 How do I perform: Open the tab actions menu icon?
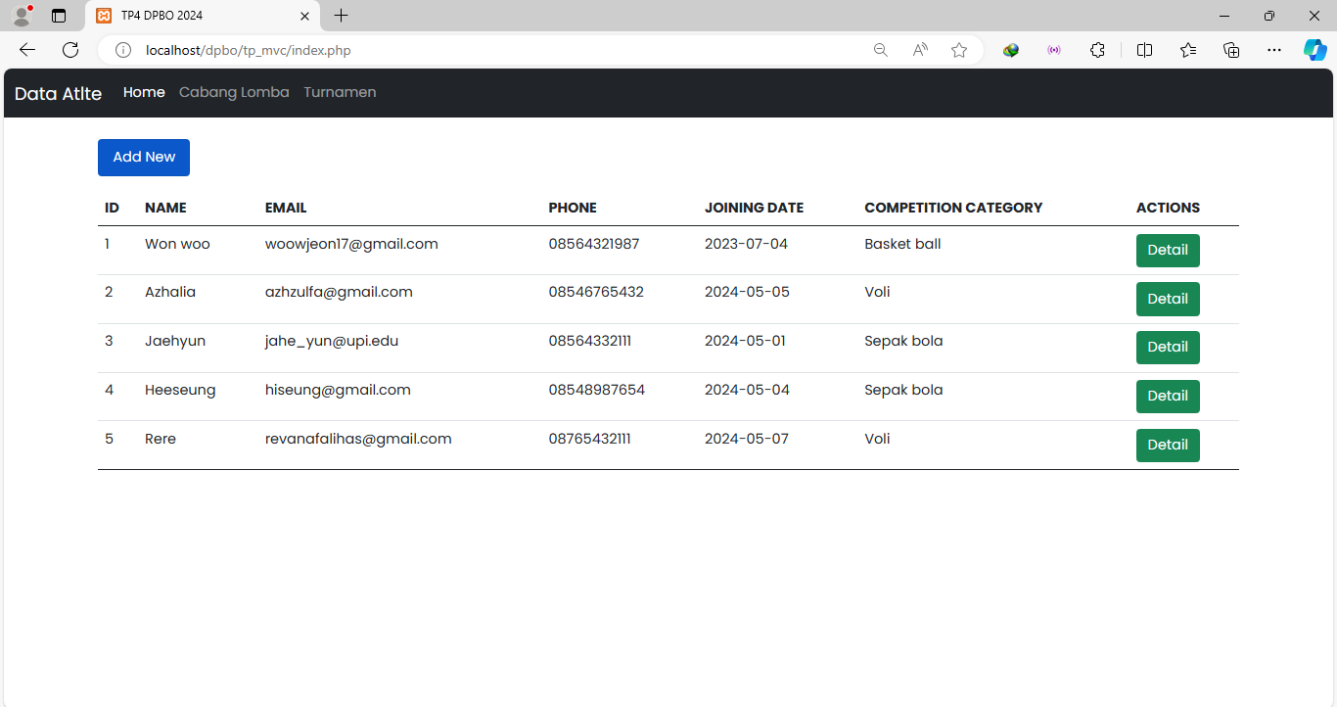click(59, 16)
